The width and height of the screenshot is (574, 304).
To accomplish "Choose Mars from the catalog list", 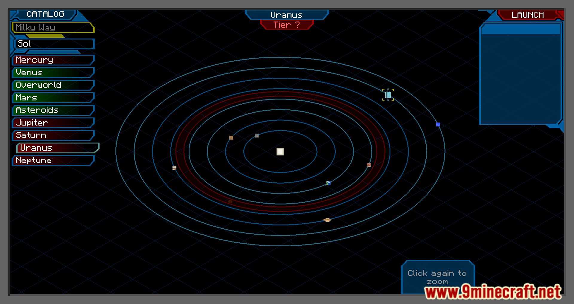I will [53, 97].
